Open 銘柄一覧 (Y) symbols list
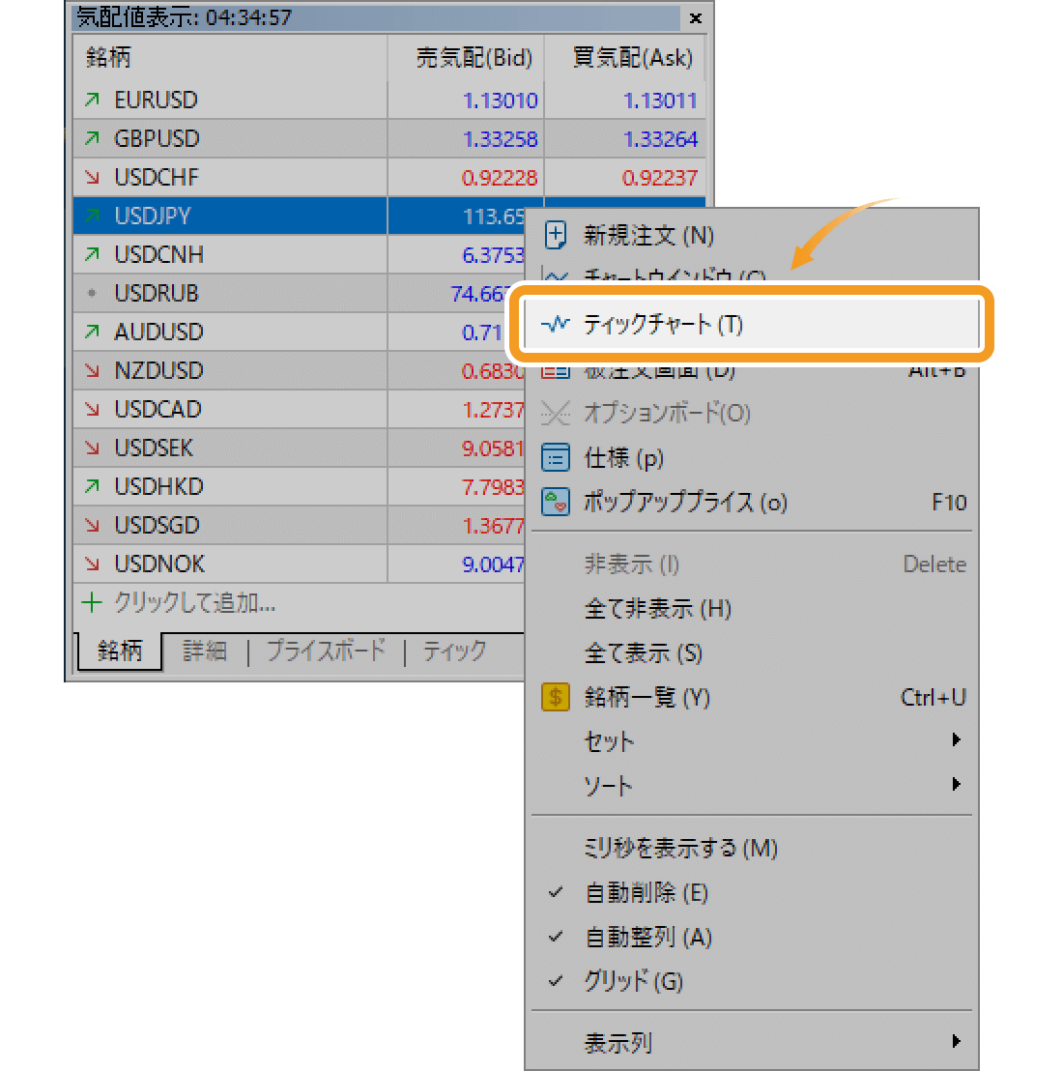Viewport: 1063px width, 1071px height. [751, 697]
